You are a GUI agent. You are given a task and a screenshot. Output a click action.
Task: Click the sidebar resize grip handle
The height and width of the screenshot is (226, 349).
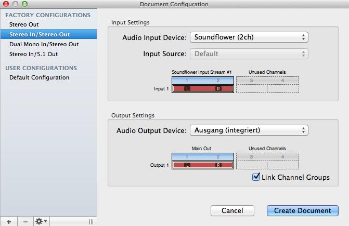point(91,221)
